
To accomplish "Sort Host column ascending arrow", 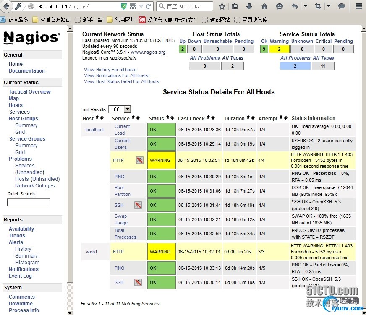I will coord(97,117).
